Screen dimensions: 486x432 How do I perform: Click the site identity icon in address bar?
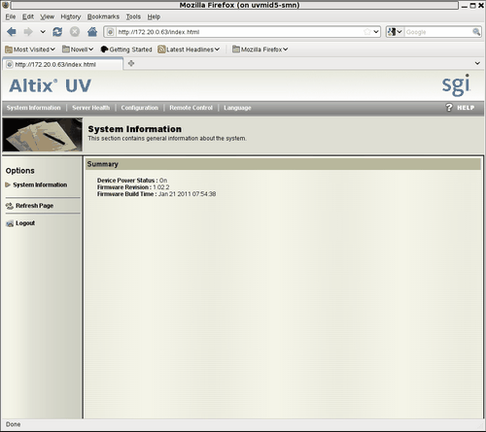pyautogui.click(x=110, y=32)
